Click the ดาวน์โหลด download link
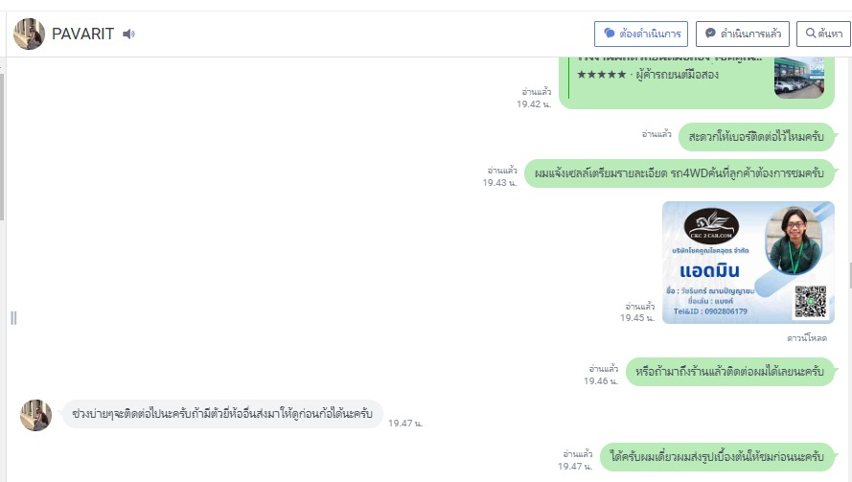Viewport: 852px width, 482px height. coord(807,338)
